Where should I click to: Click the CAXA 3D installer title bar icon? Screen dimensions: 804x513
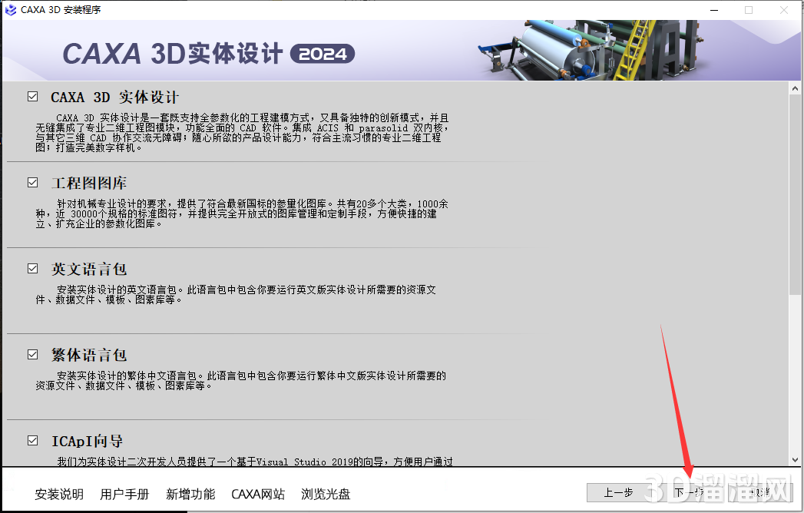point(11,10)
